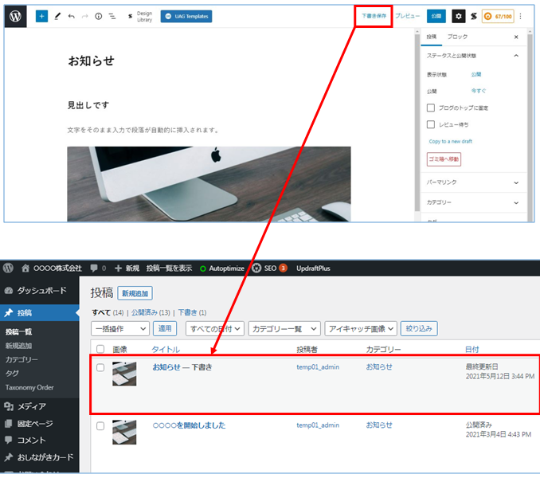Open the Stackable S icon panel
The image size is (540, 478).
[x=474, y=16]
